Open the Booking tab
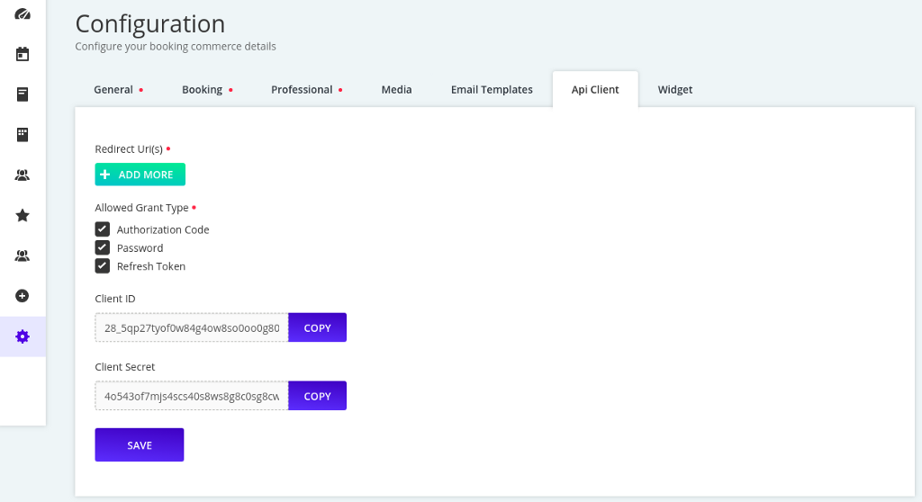This screenshot has width=922, height=502. pos(203,90)
